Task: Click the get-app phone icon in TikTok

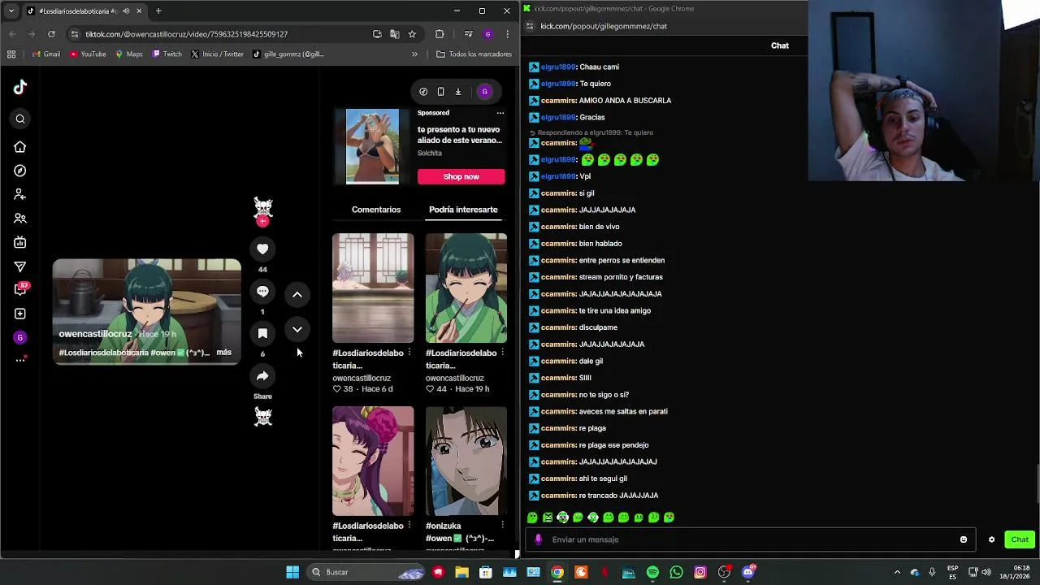Action: coord(440,92)
